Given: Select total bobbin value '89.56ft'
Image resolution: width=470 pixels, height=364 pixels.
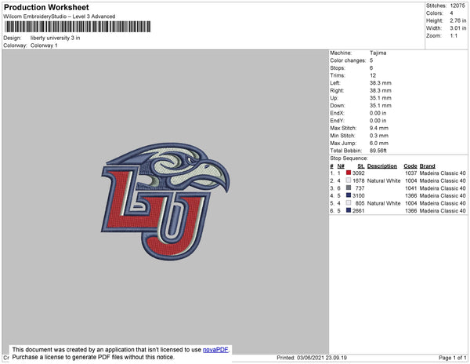Looking at the screenshot, I should pos(378,151).
